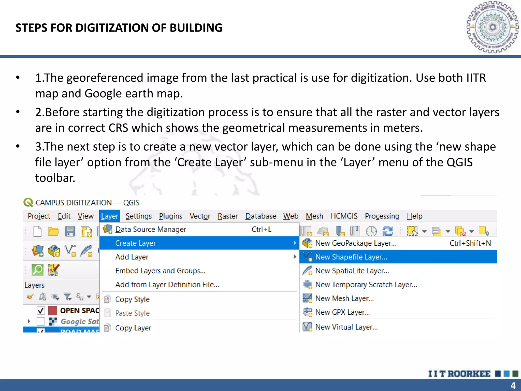Open the Processing menu

(x=382, y=216)
